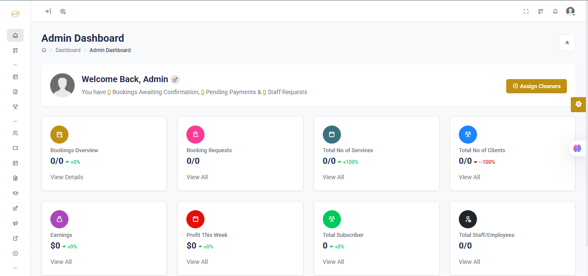Enter fullscreen mode from the top bar
The image size is (588, 276).
[x=526, y=12]
